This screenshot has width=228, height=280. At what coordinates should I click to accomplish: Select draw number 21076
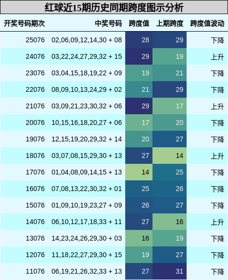click(x=35, y=106)
